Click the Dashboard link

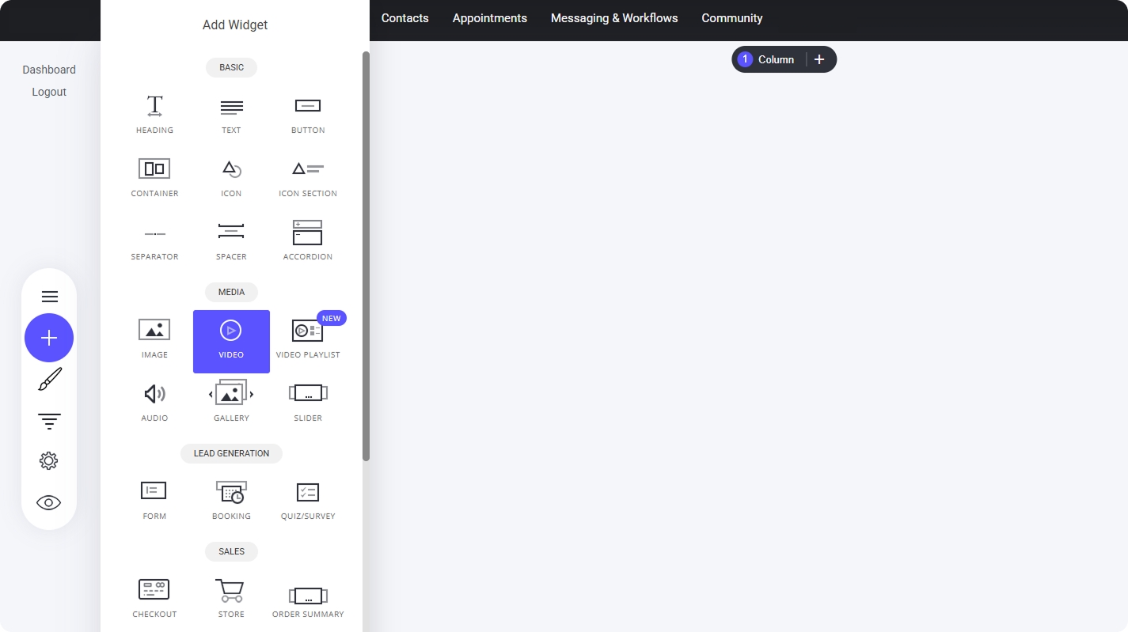(x=49, y=70)
